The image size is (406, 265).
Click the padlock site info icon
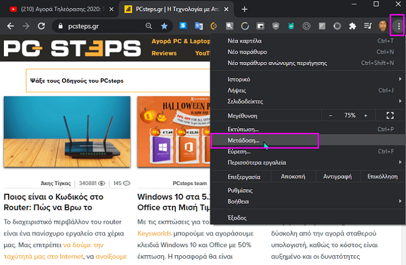[60, 26]
